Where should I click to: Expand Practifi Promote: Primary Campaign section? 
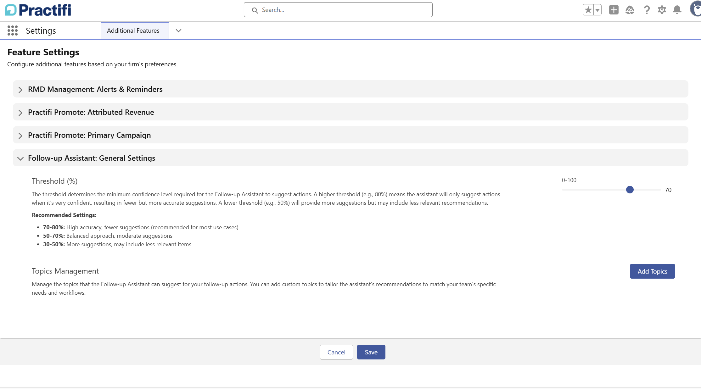350,135
